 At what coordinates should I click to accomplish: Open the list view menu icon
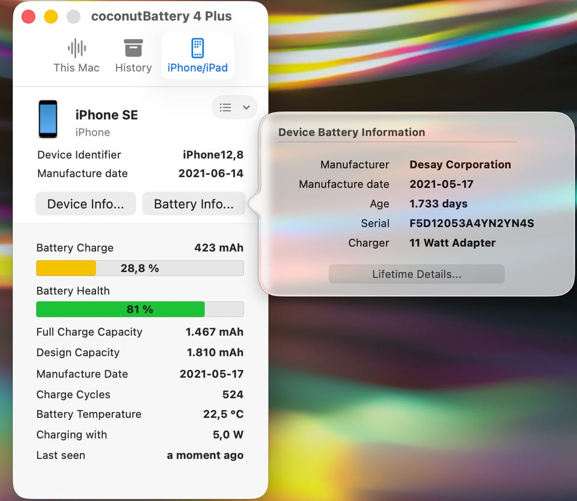tap(225, 108)
